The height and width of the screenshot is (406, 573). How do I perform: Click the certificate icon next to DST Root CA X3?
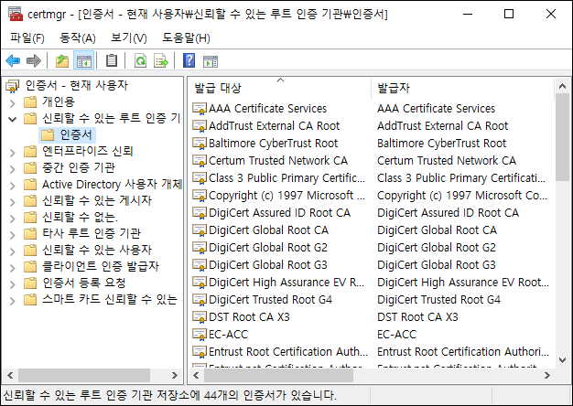click(x=200, y=317)
